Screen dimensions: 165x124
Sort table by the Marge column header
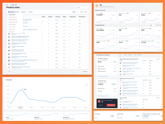click(64, 17)
